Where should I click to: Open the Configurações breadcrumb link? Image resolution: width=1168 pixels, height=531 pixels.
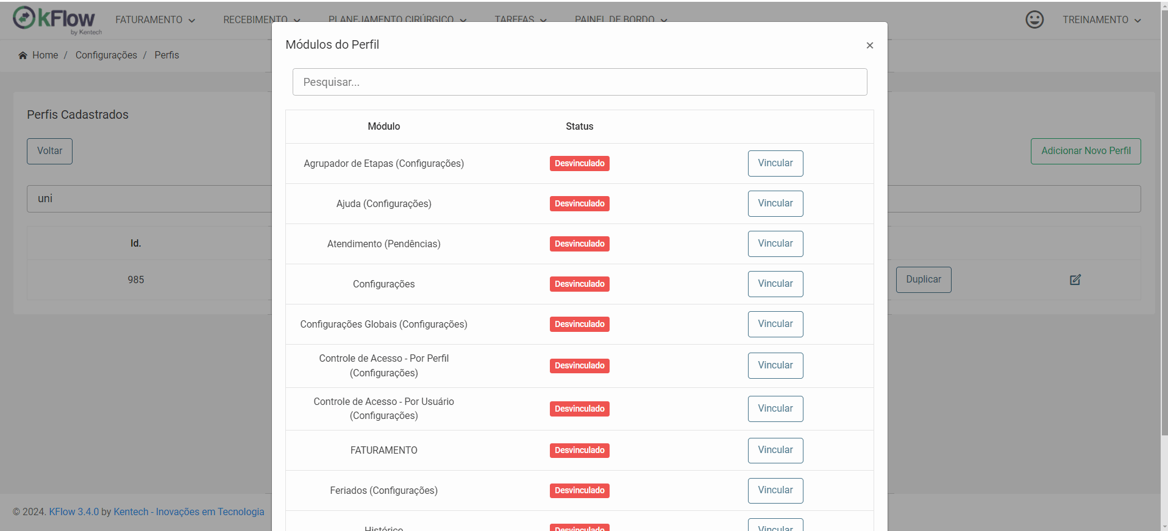pyautogui.click(x=106, y=55)
